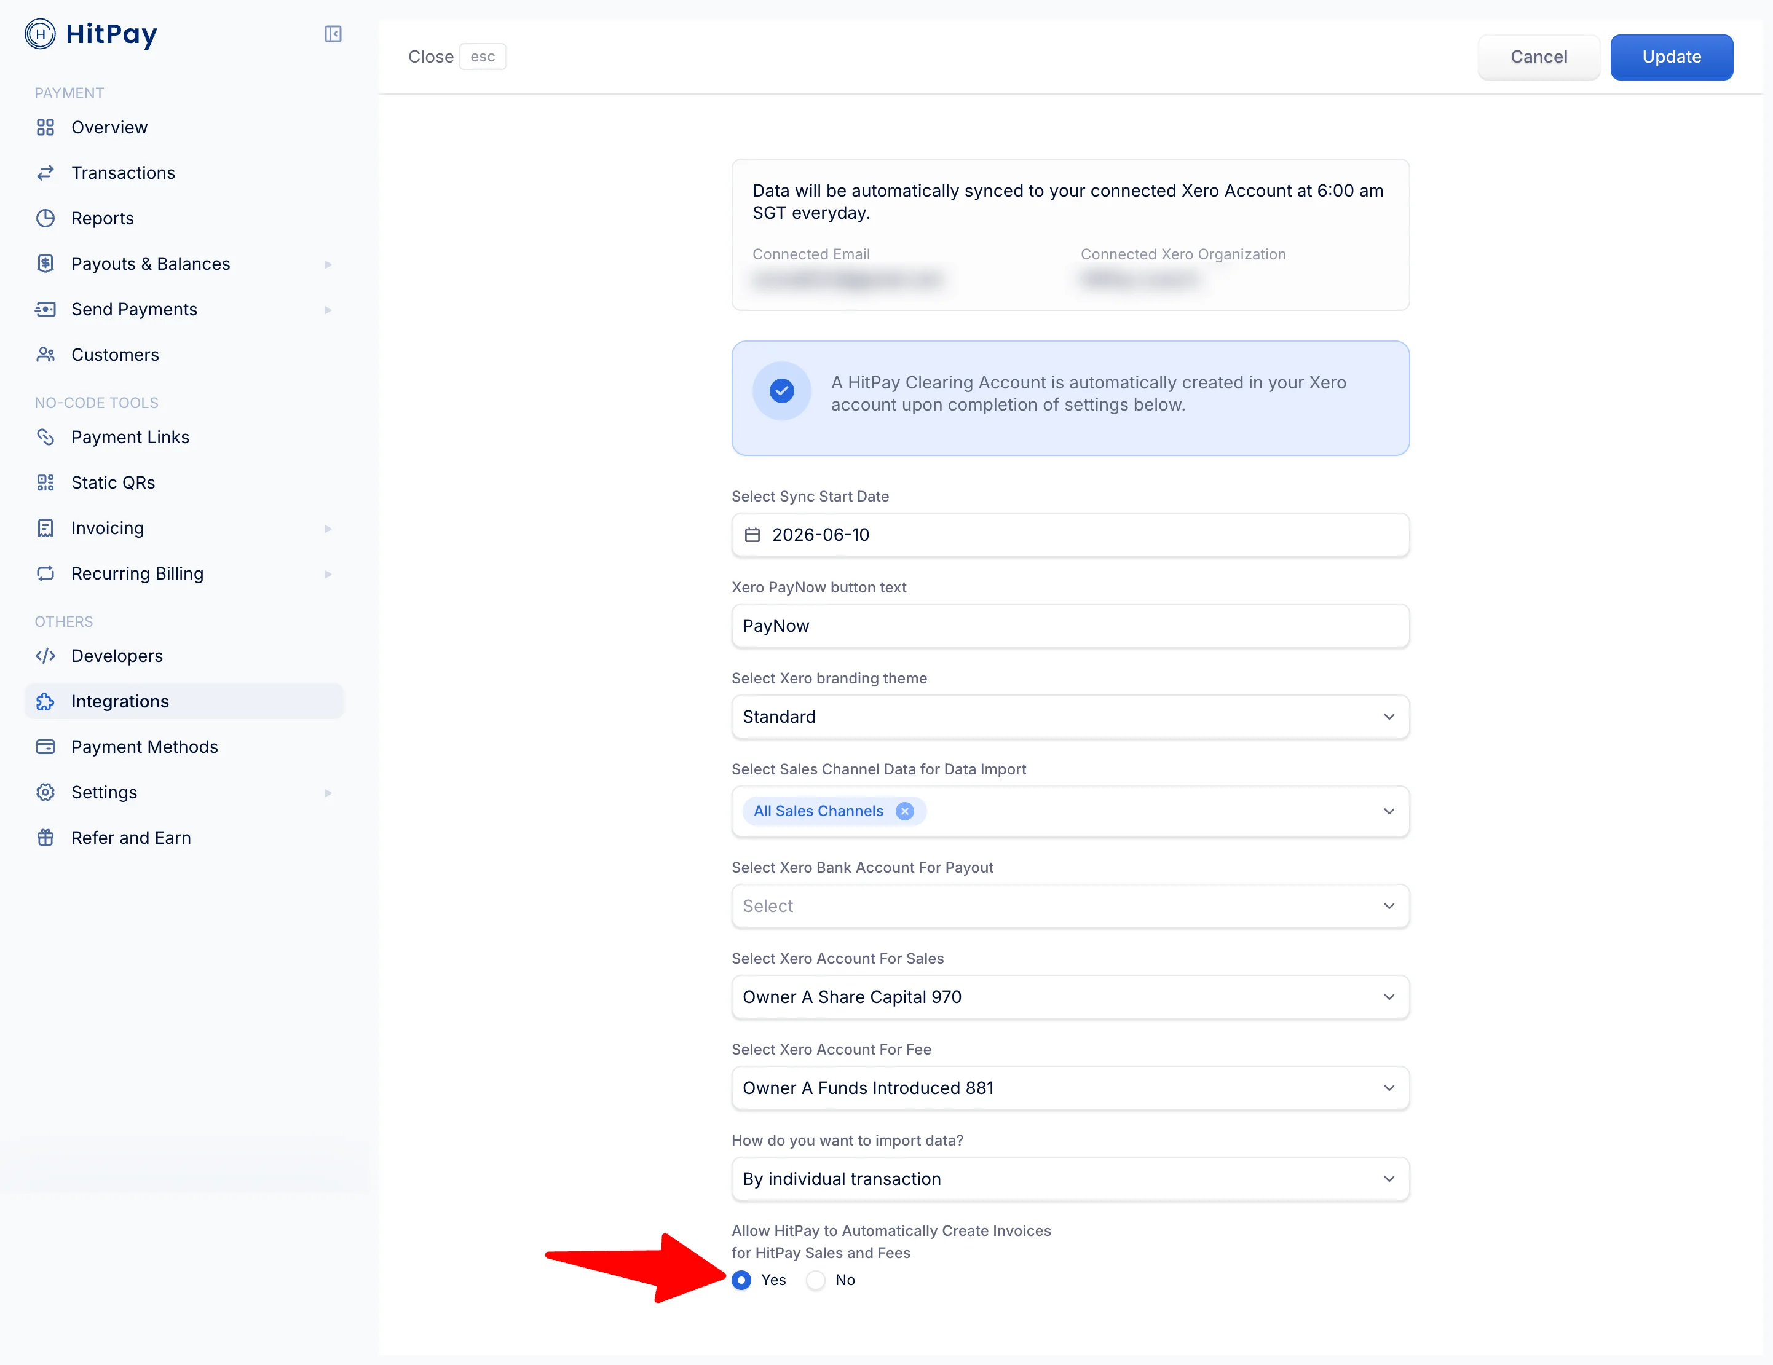
Task: Go to Customers page
Action: coord(184,355)
